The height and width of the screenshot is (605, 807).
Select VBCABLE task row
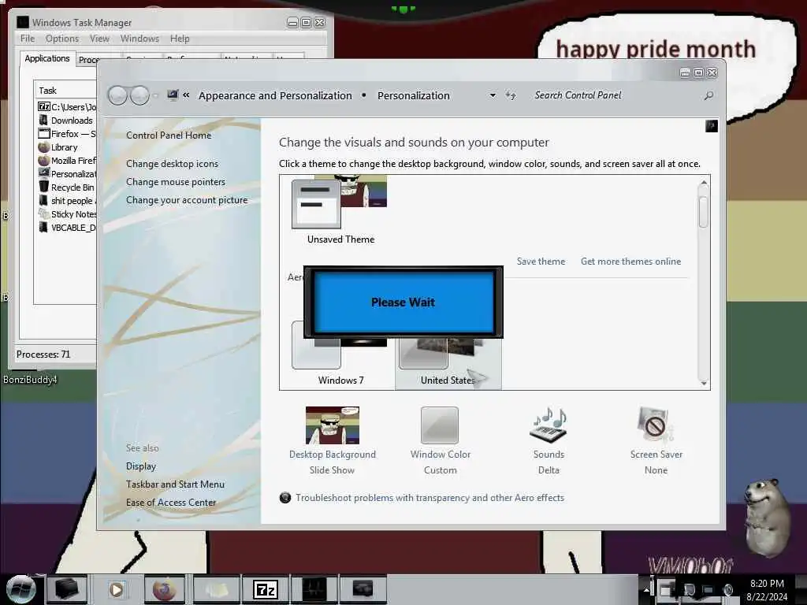(66, 228)
